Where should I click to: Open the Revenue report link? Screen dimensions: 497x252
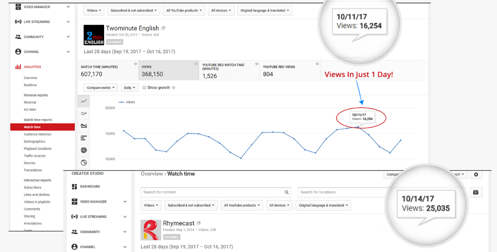[x=30, y=103]
